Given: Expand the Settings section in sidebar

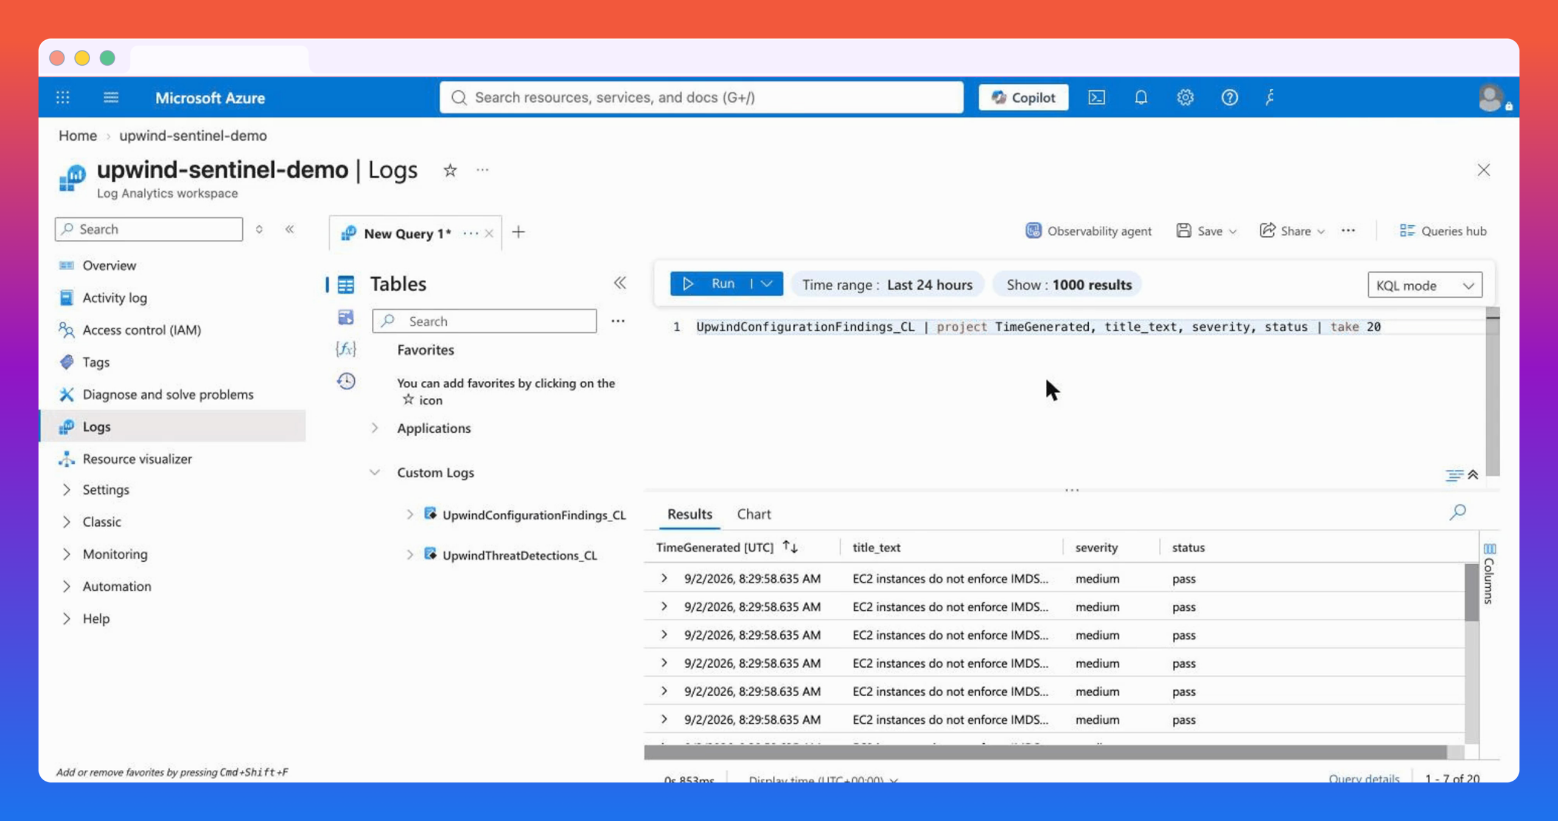Looking at the screenshot, I should (x=66, y=489).
